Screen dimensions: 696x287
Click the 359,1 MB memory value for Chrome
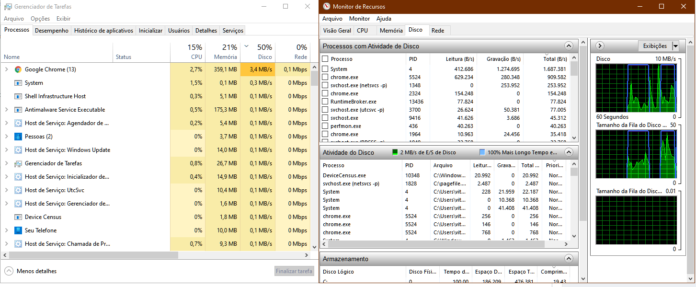(223, 69)
